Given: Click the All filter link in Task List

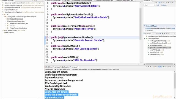Looking at the screenshot, I should [x=158, y=5].
